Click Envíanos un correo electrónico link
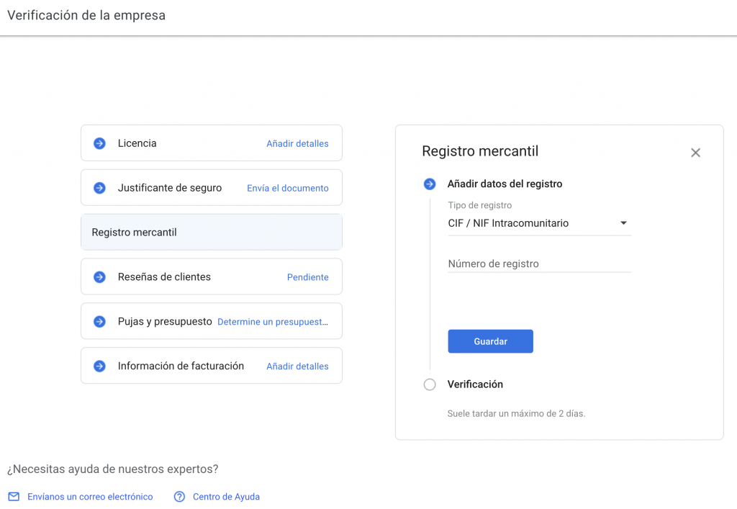The height and width of the screenshot is (509, 737). pyautogui.click(x=90, y=497)
